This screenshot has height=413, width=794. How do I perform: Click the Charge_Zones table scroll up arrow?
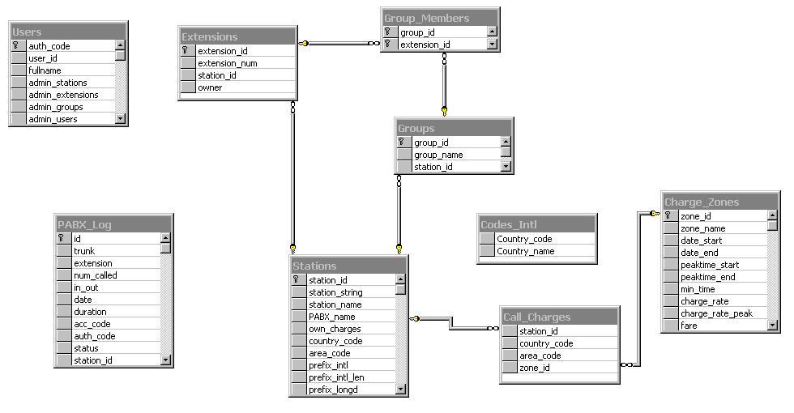click(x=773, y=216)
